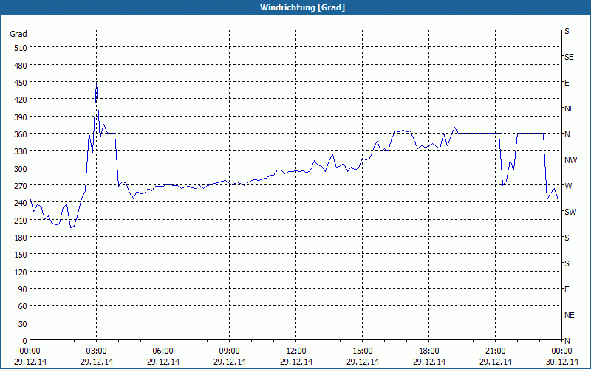Screen dimensions: 591x369
Task: Click the SE compass label at 480 level
Action: point(569,57)
